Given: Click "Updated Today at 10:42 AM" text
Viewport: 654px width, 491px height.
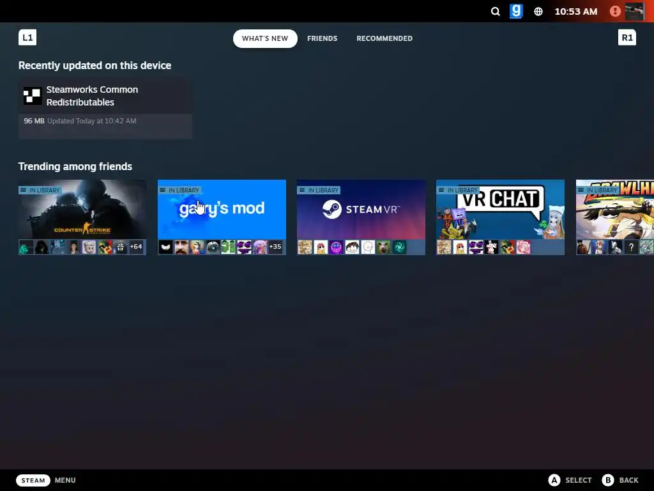Looking at the screenshot, I should pos(92,121).
